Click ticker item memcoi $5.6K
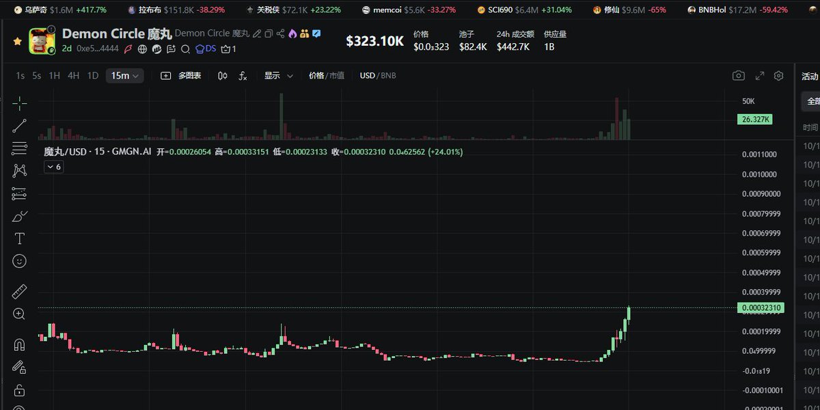This screenshot has height=410, width=820. (x=409, y=10)
